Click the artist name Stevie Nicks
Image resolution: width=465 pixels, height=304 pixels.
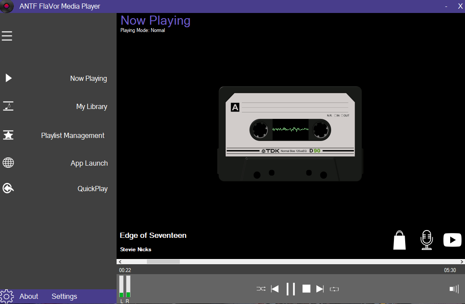coord(136,249)
